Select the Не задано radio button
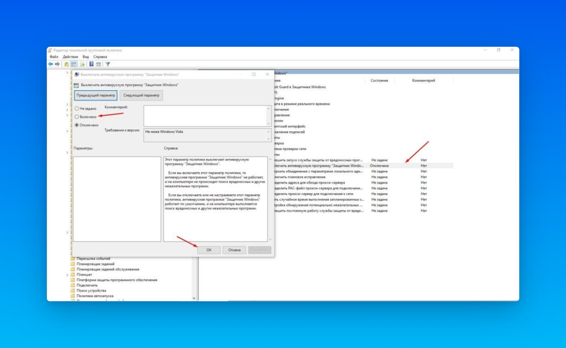 click(77, 109)
